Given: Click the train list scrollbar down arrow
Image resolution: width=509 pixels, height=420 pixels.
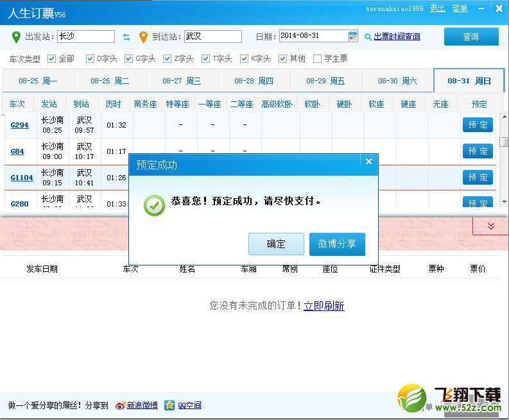Looking at the screenshot, I should 504,202.
